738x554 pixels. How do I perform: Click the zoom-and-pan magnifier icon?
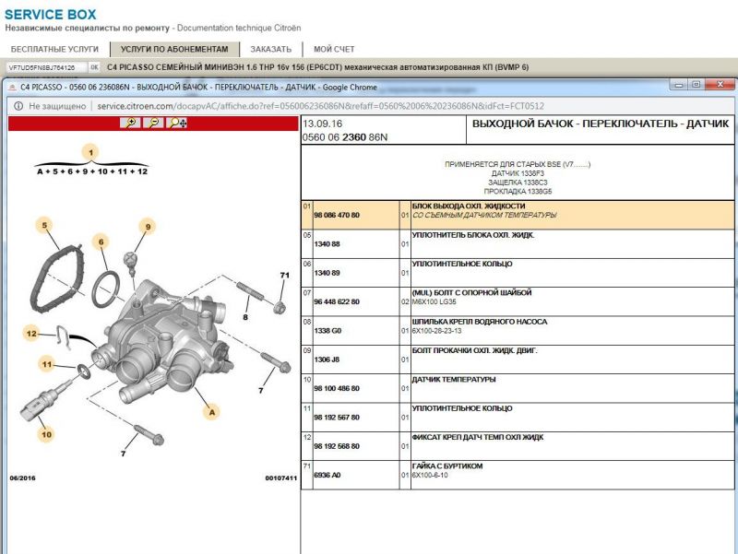click(x=175, y=123)
